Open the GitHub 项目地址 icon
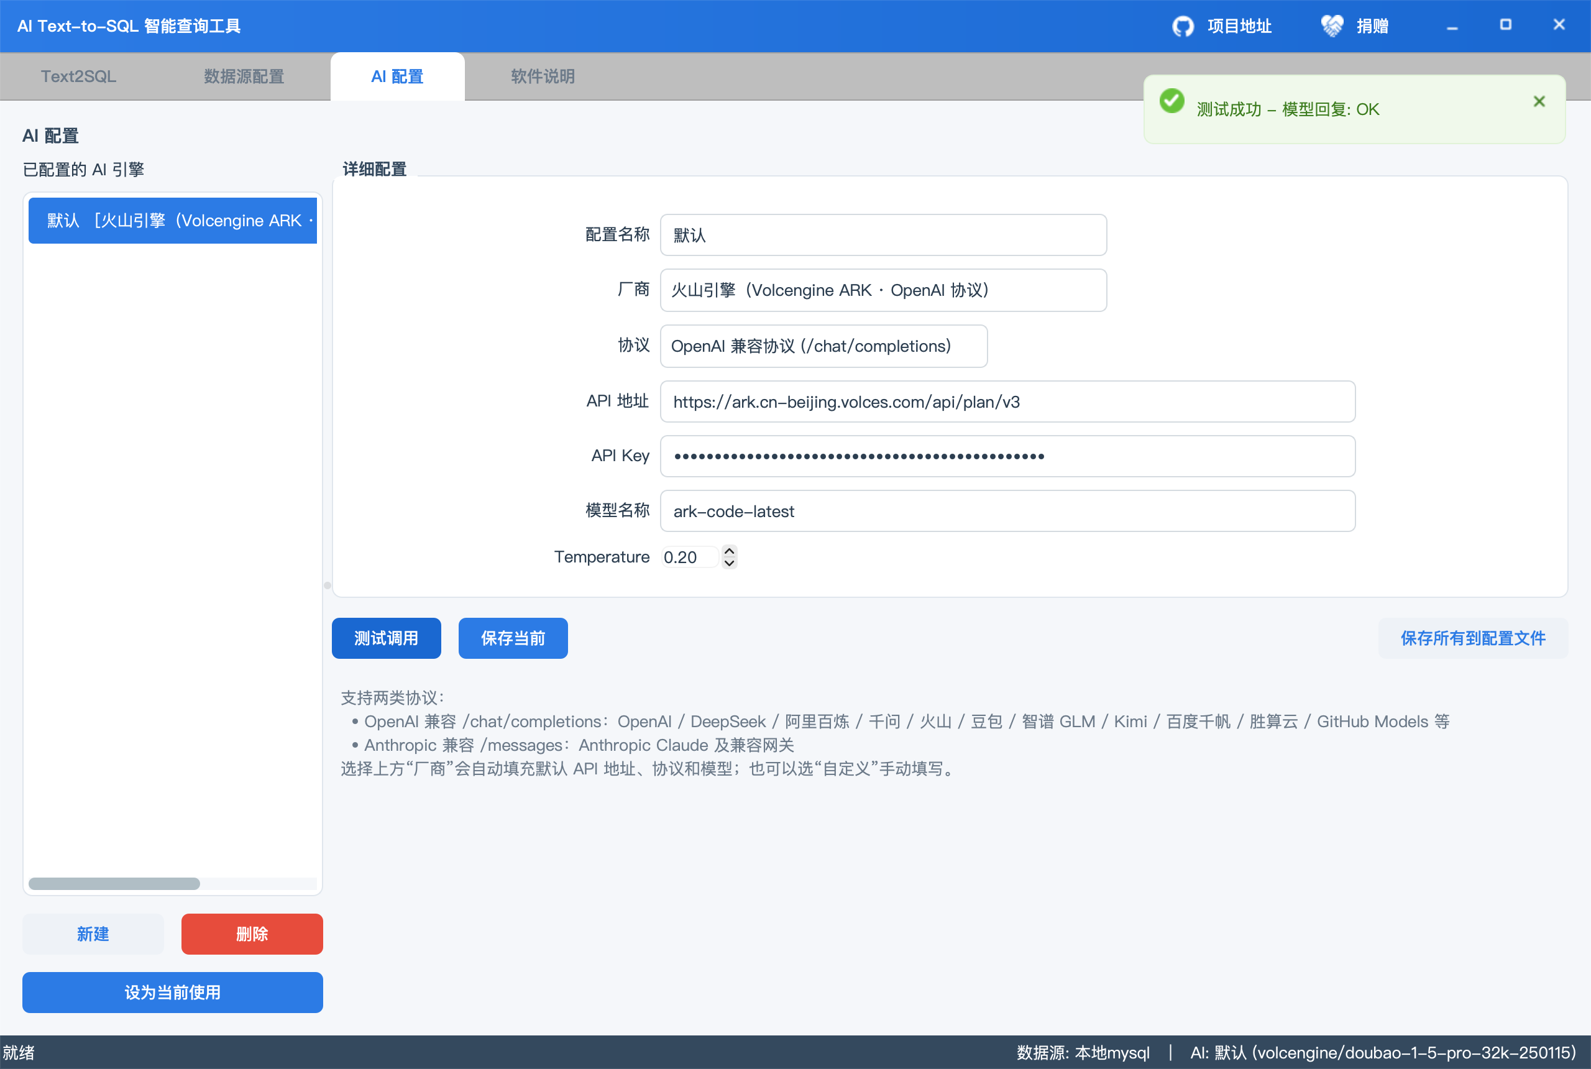 1183,26
